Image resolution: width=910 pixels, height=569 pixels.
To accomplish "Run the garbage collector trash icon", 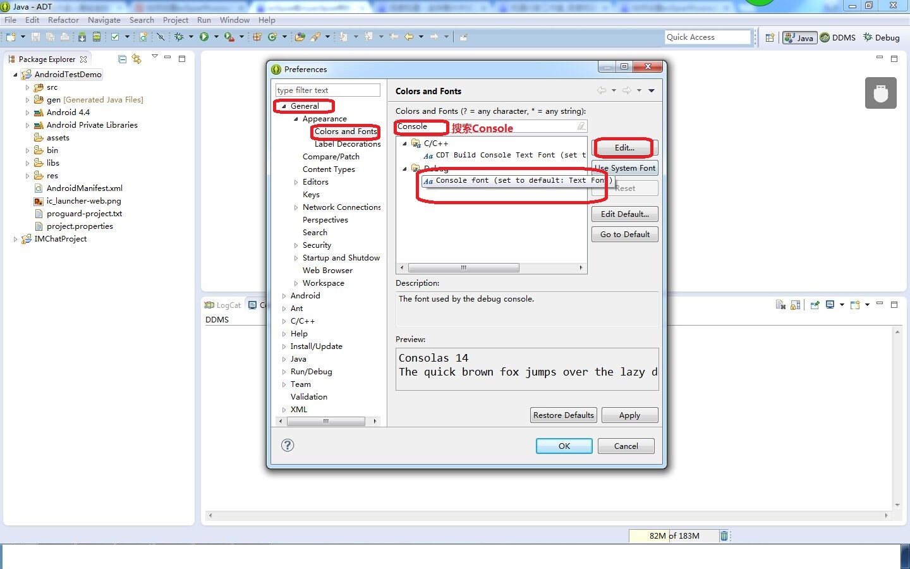I will pos(724,536).
